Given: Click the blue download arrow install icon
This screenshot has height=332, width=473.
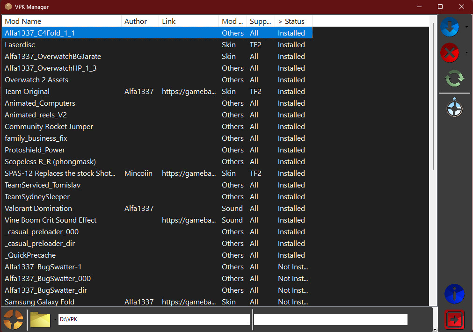Looking at the screenshot, I should click(x=450, y=27).
